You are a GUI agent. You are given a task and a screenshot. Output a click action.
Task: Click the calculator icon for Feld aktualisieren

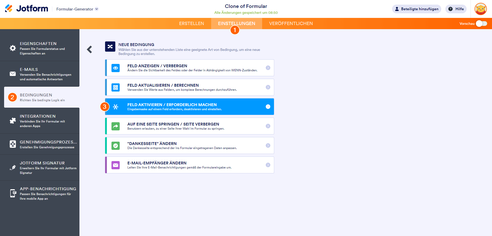(x=116, y=87)
